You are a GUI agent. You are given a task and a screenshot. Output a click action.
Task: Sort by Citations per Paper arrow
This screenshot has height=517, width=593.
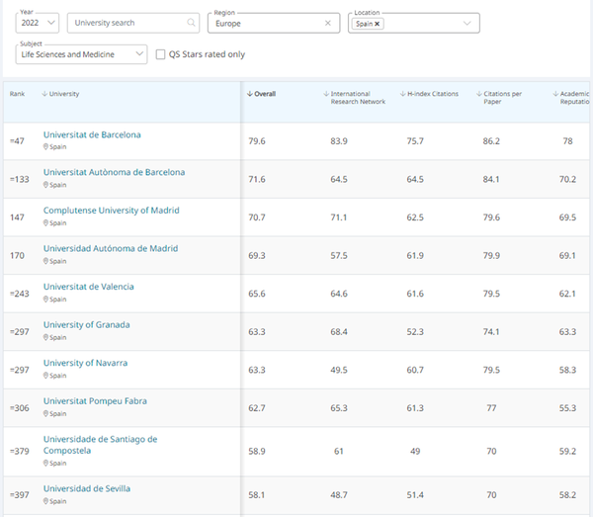pos(478,94)
